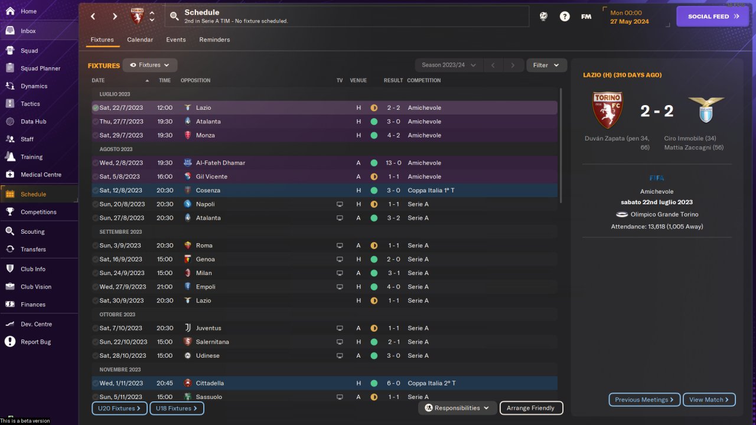
Task: Open the FM menu icon
Action: (x=586, y=17)
